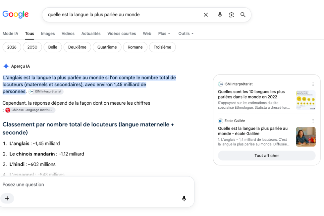Click the 'Classement par nombre total de locuteurs' heading
Viewport: 324px width, 216px height.
[88, 128]
